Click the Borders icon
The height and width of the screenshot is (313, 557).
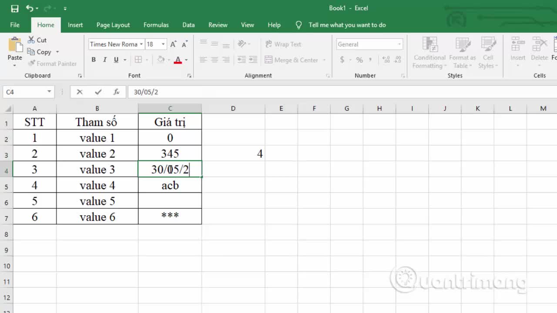pyautogui.click(x=138, y=60)
